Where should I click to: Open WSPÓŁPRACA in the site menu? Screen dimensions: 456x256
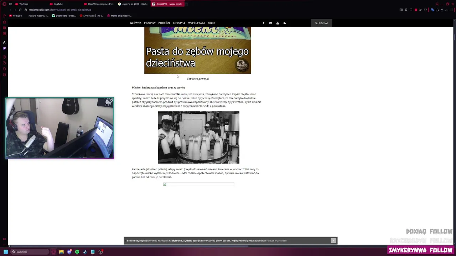coord(197,23)
